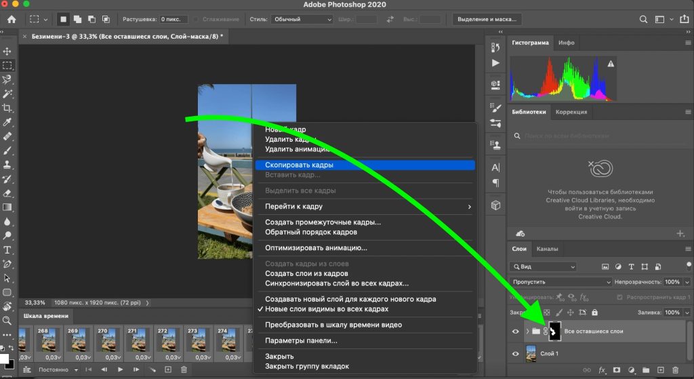
Task: Hide the Все оставшиеся слои group
Action: [516, 332]
